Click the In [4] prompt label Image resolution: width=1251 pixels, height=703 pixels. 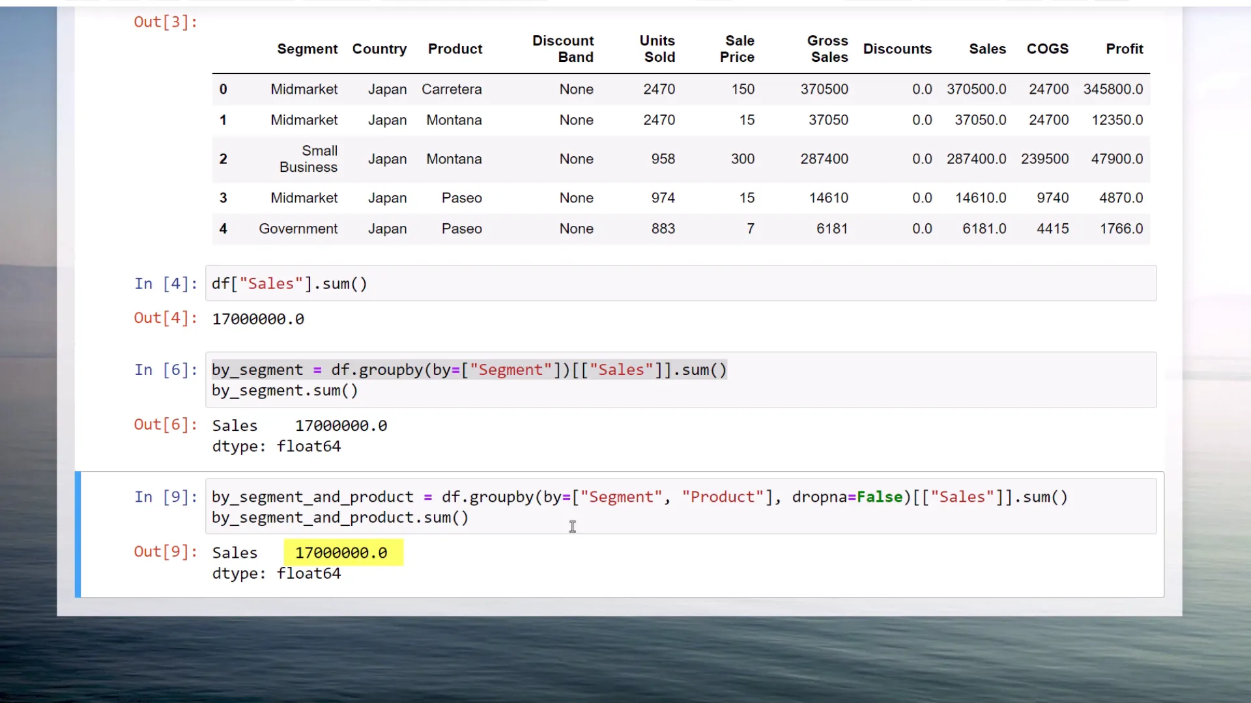[164, 283]
